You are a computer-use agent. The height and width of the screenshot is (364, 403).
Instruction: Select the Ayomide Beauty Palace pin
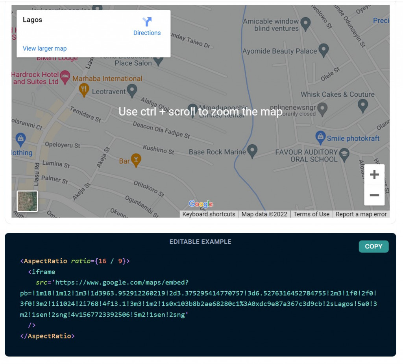point(324,50)
